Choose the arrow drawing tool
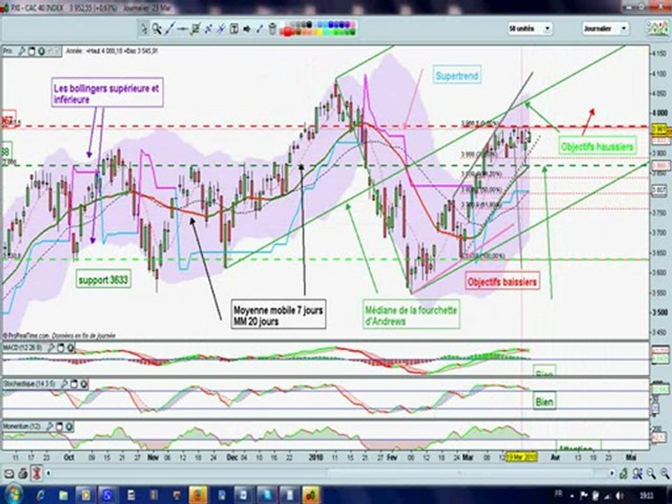 coord(247,29)
